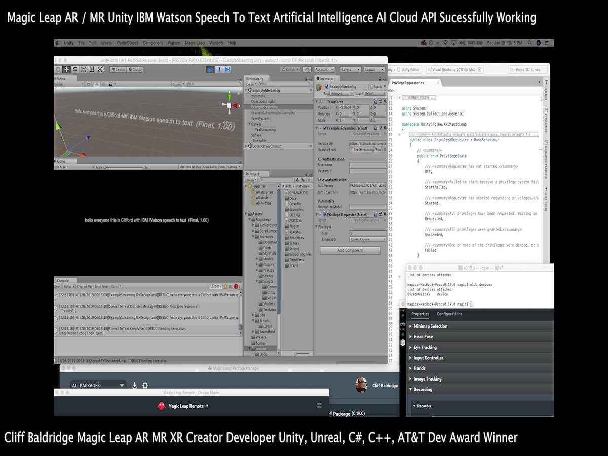Click the Add Component button
Image resolution: width=608 pixels, height=456 pixels.
[351, 250]
